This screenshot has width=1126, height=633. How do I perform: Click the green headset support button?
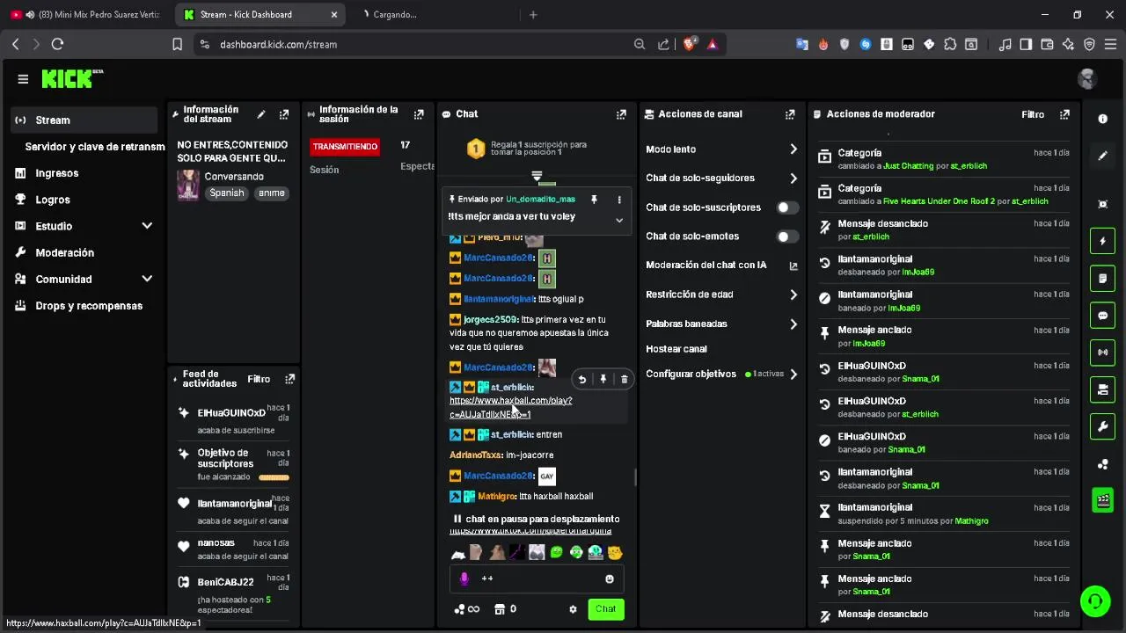[1095, 600]
